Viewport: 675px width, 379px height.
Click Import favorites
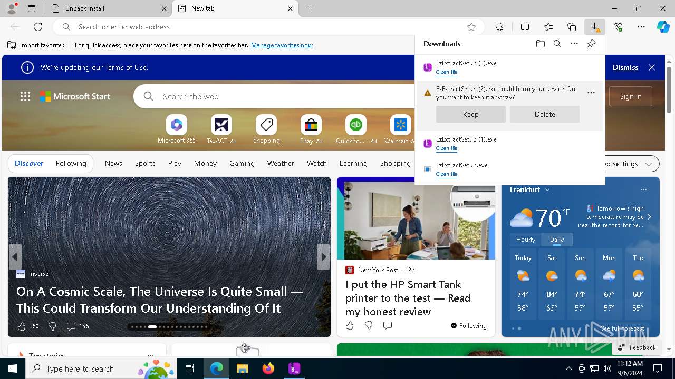[36, 45]
